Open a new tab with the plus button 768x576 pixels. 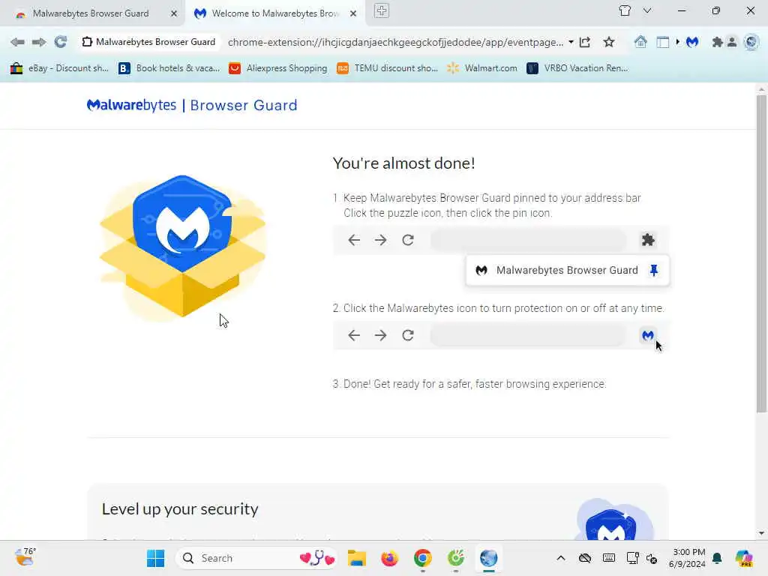click(x=382, y=10)
